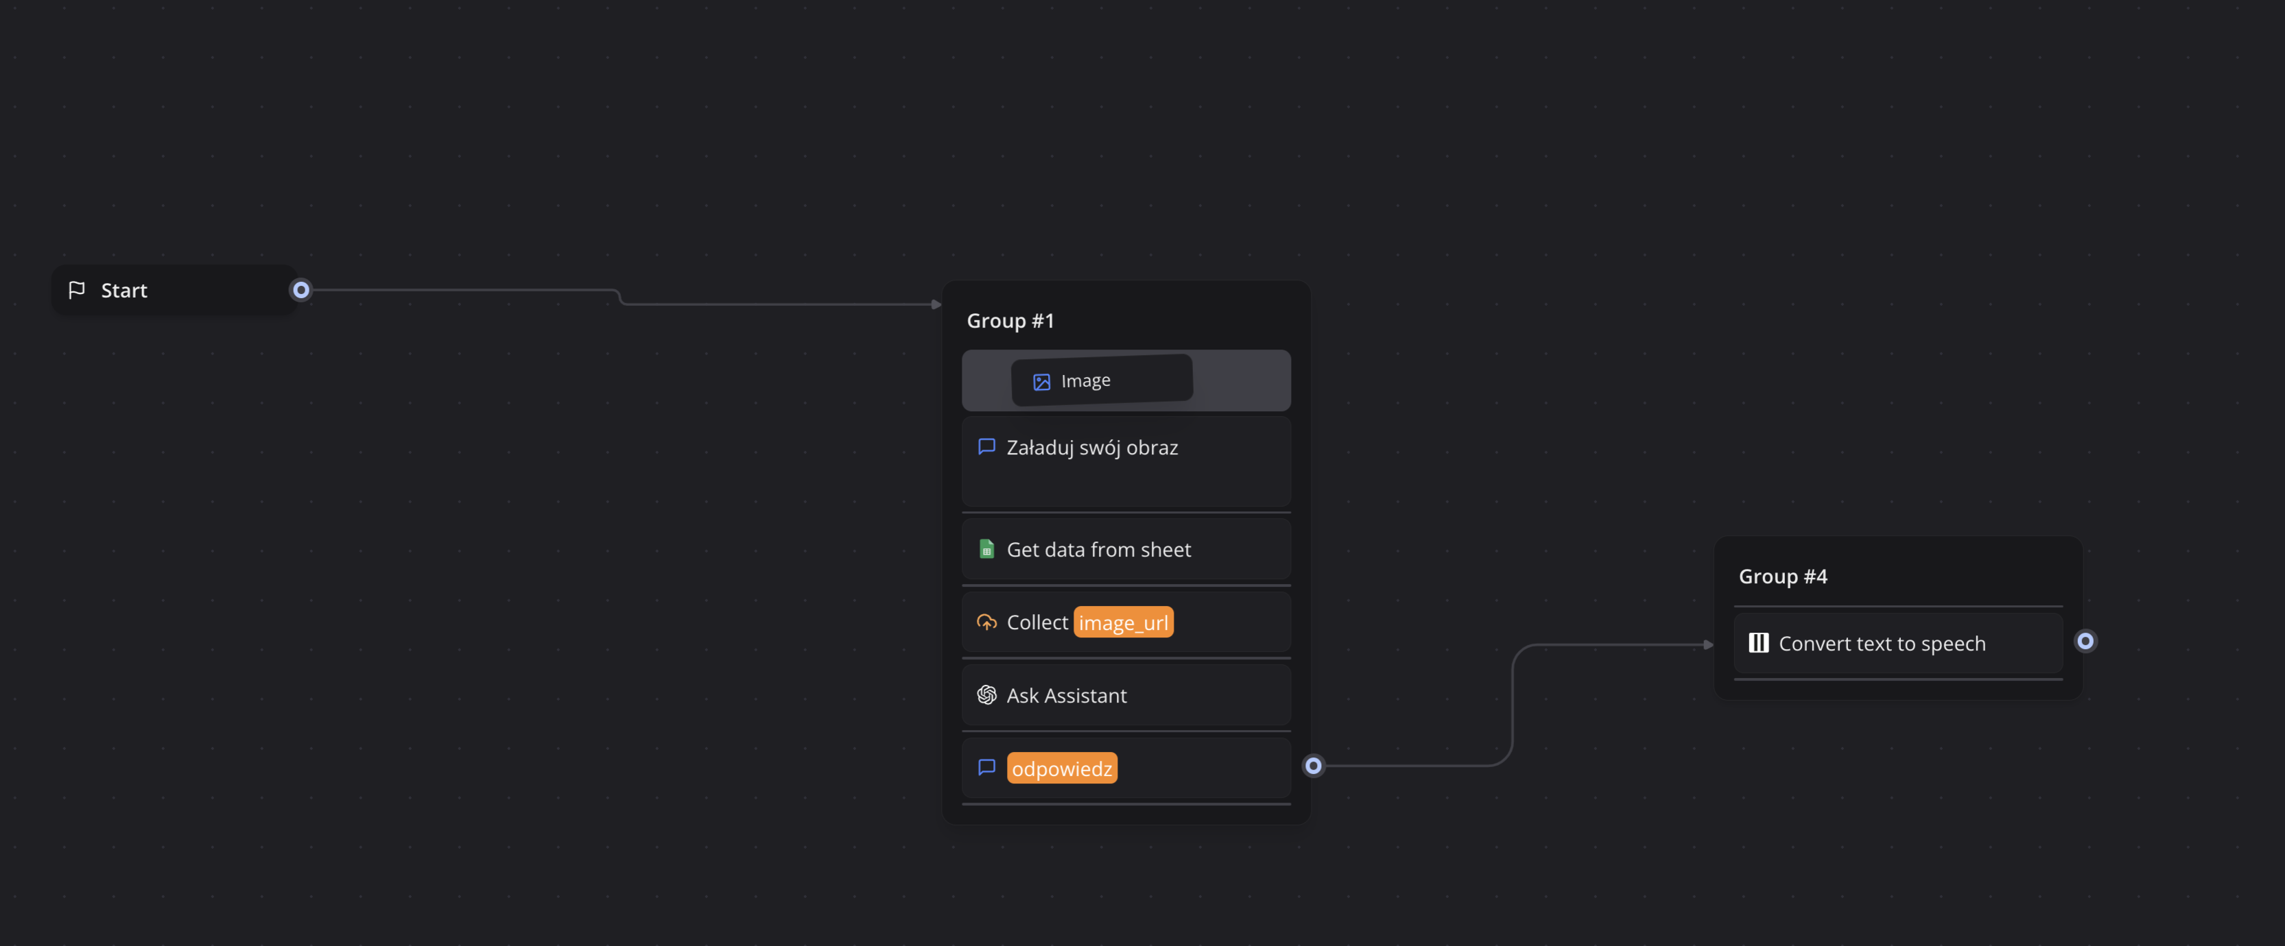Open the Convert text to speech block
Screen dimensions: 2285x946
(x=1882, y=643)
